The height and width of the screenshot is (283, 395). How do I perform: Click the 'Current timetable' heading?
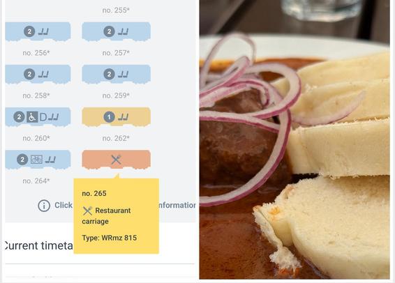[38, 246]
